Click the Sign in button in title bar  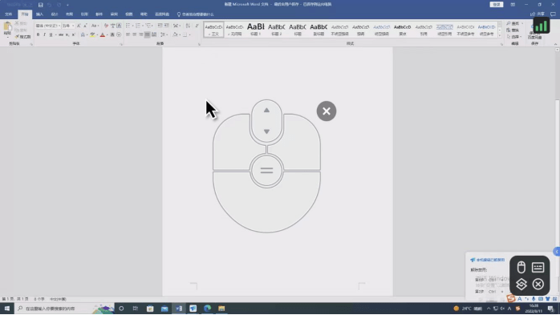click(x=497, y=5)
